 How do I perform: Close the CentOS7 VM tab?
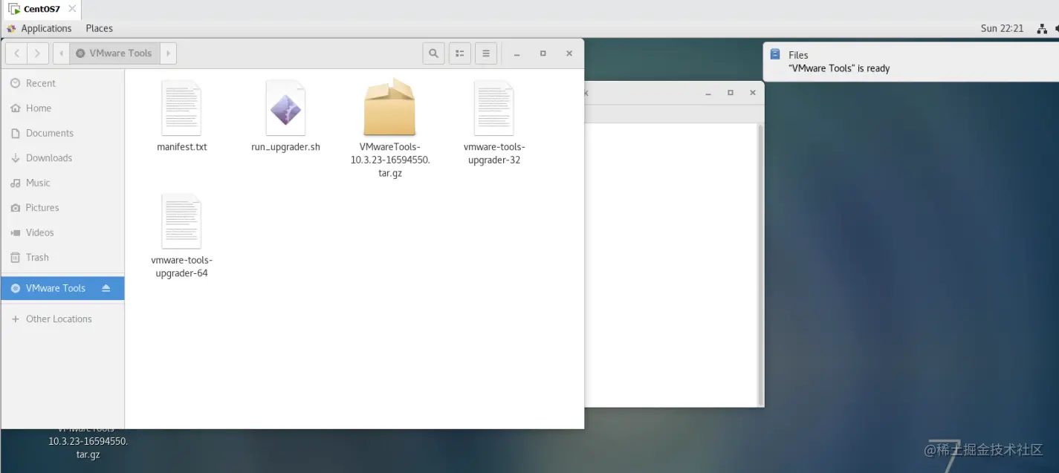(71, 9)
